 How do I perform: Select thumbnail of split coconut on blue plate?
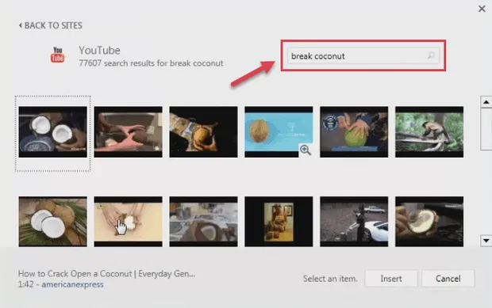point(52,131)
